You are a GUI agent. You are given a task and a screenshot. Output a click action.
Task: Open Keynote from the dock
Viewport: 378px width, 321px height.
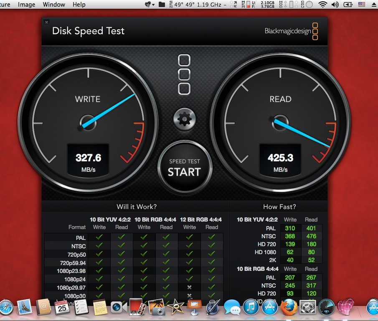coord(194,307)
